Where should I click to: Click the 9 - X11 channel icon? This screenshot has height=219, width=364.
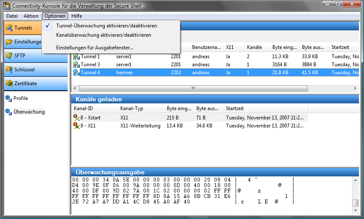[76, 126]
